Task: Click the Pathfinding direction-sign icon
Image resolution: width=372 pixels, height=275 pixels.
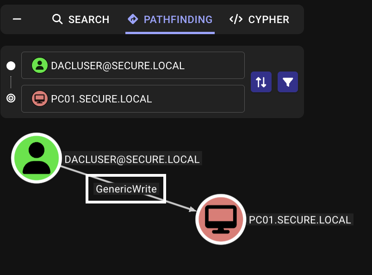Action: click(133, 19)
